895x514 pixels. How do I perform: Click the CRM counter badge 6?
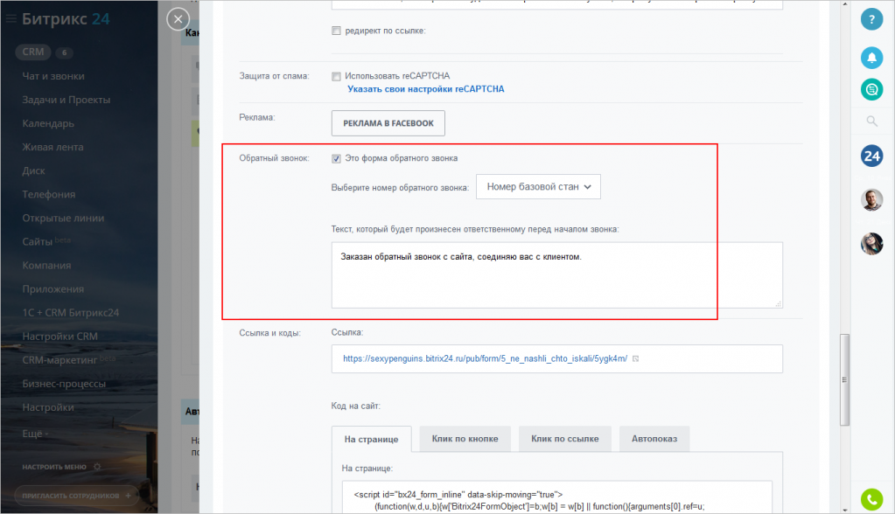tap(64, 52)
